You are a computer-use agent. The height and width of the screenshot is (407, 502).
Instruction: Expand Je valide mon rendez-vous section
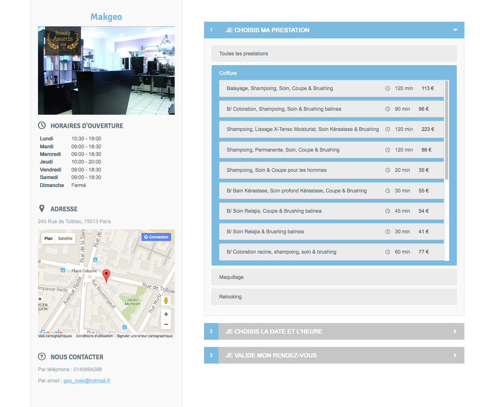click(334, 355)
